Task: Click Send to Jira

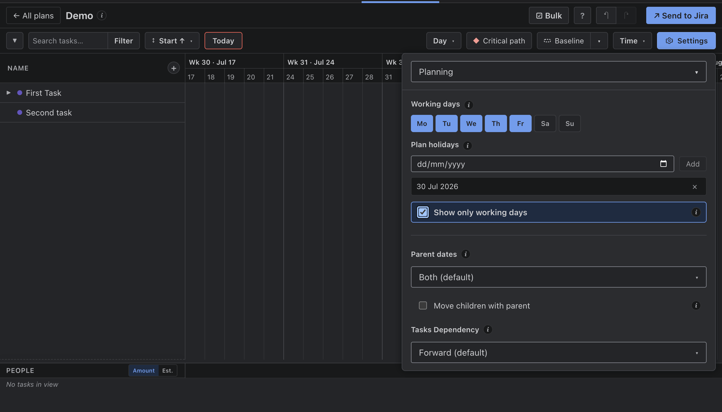Action: point(681,16)
